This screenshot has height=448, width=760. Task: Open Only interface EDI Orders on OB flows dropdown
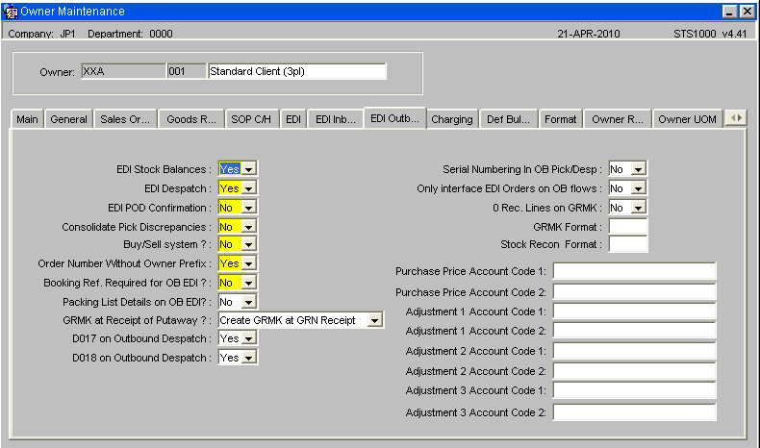639,188
